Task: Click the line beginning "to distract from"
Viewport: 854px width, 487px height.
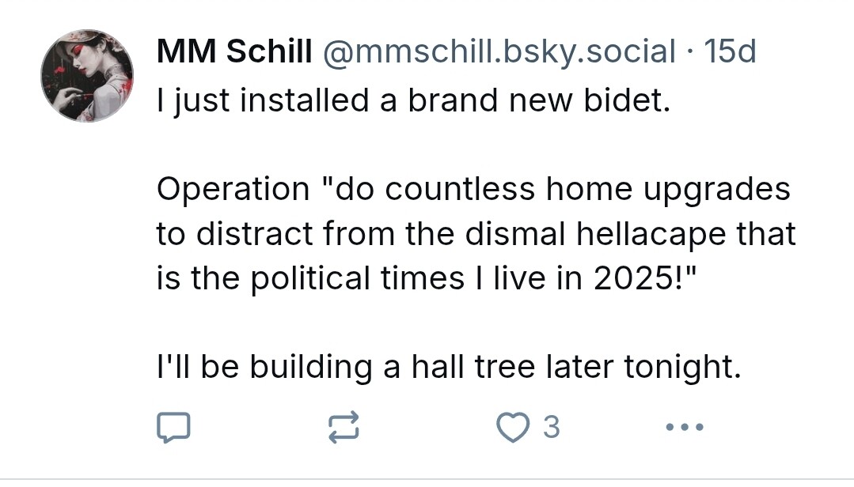Action: 476,234
